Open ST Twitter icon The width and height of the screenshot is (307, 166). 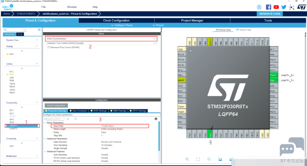(284, 7)
